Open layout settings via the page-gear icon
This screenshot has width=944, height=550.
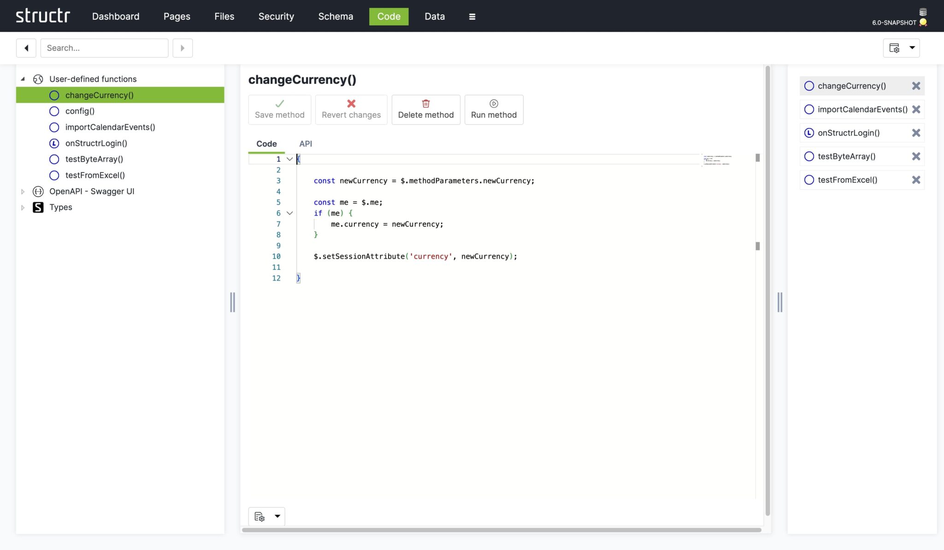click(893, 47)
